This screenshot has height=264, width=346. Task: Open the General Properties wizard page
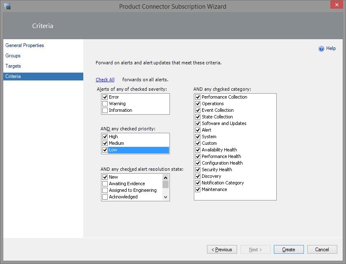pos(25,45)
